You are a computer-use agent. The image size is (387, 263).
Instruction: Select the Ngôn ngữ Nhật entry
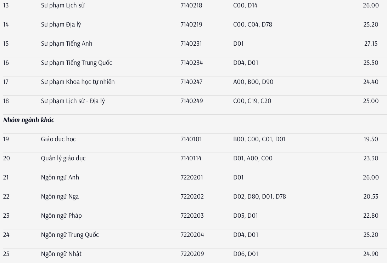(x=61, y=254)
